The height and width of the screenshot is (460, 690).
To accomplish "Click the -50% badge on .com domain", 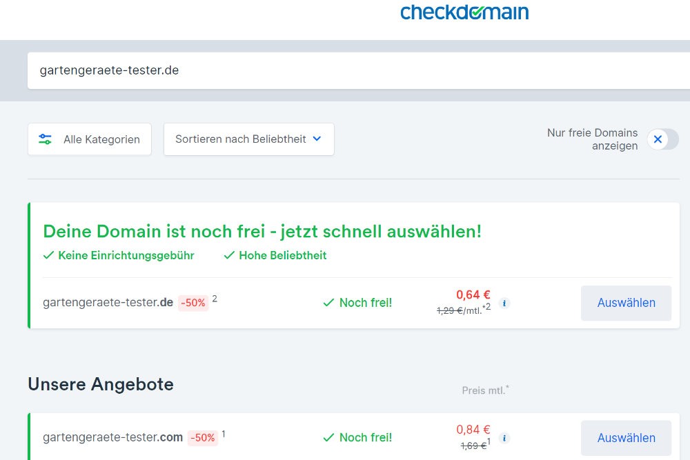I will 203,437.
